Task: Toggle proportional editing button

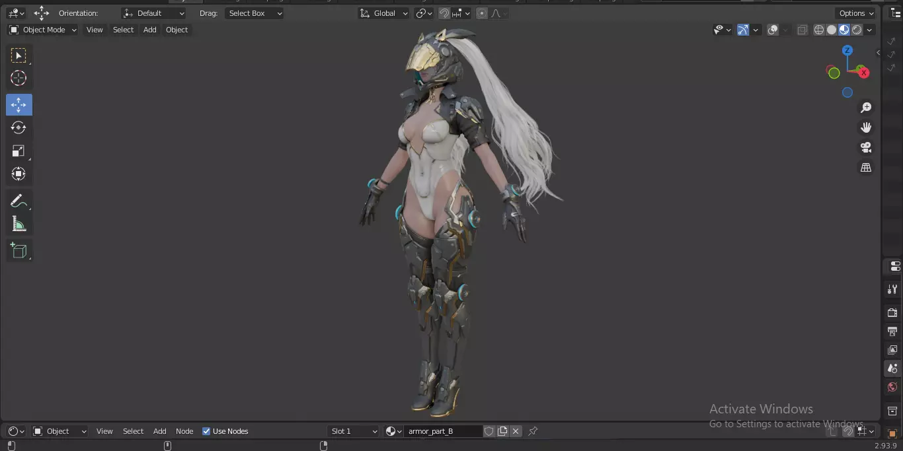Action: tap(482, 13)
